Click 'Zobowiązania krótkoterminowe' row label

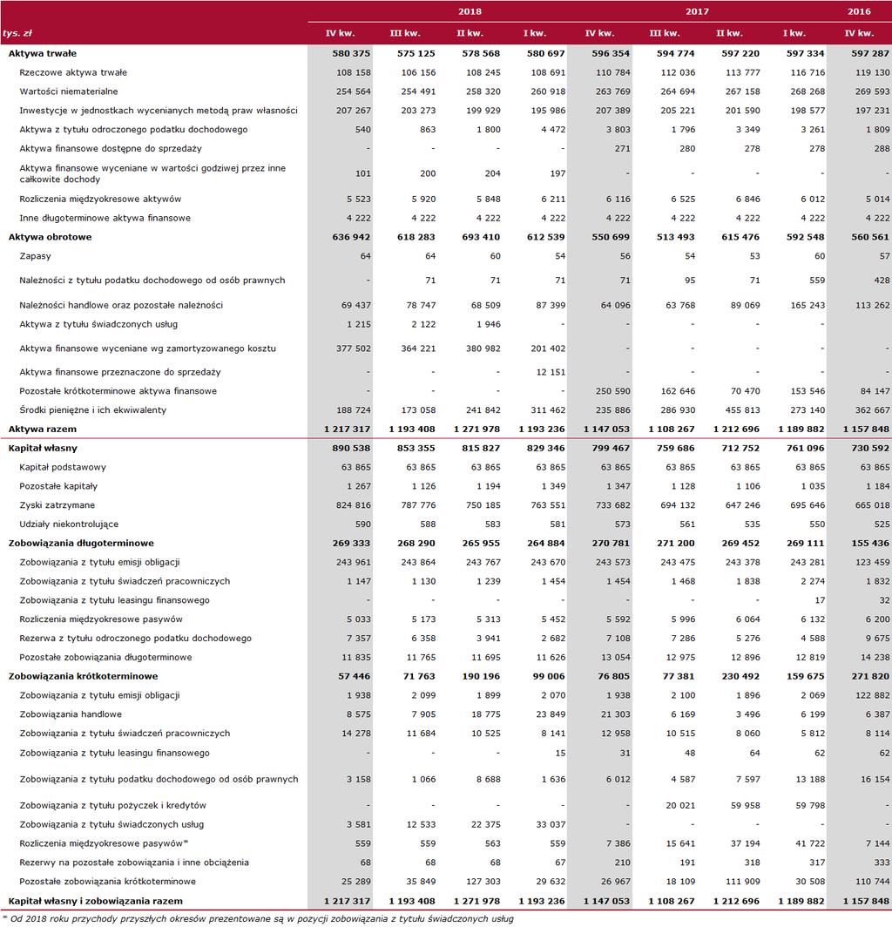84,676
